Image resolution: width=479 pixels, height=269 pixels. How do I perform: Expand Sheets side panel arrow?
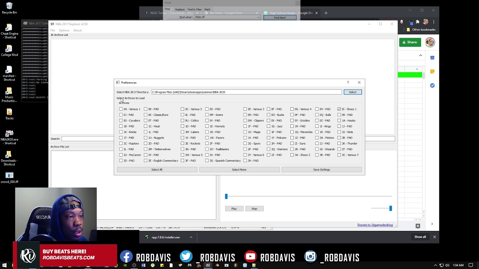coord(432,224)
